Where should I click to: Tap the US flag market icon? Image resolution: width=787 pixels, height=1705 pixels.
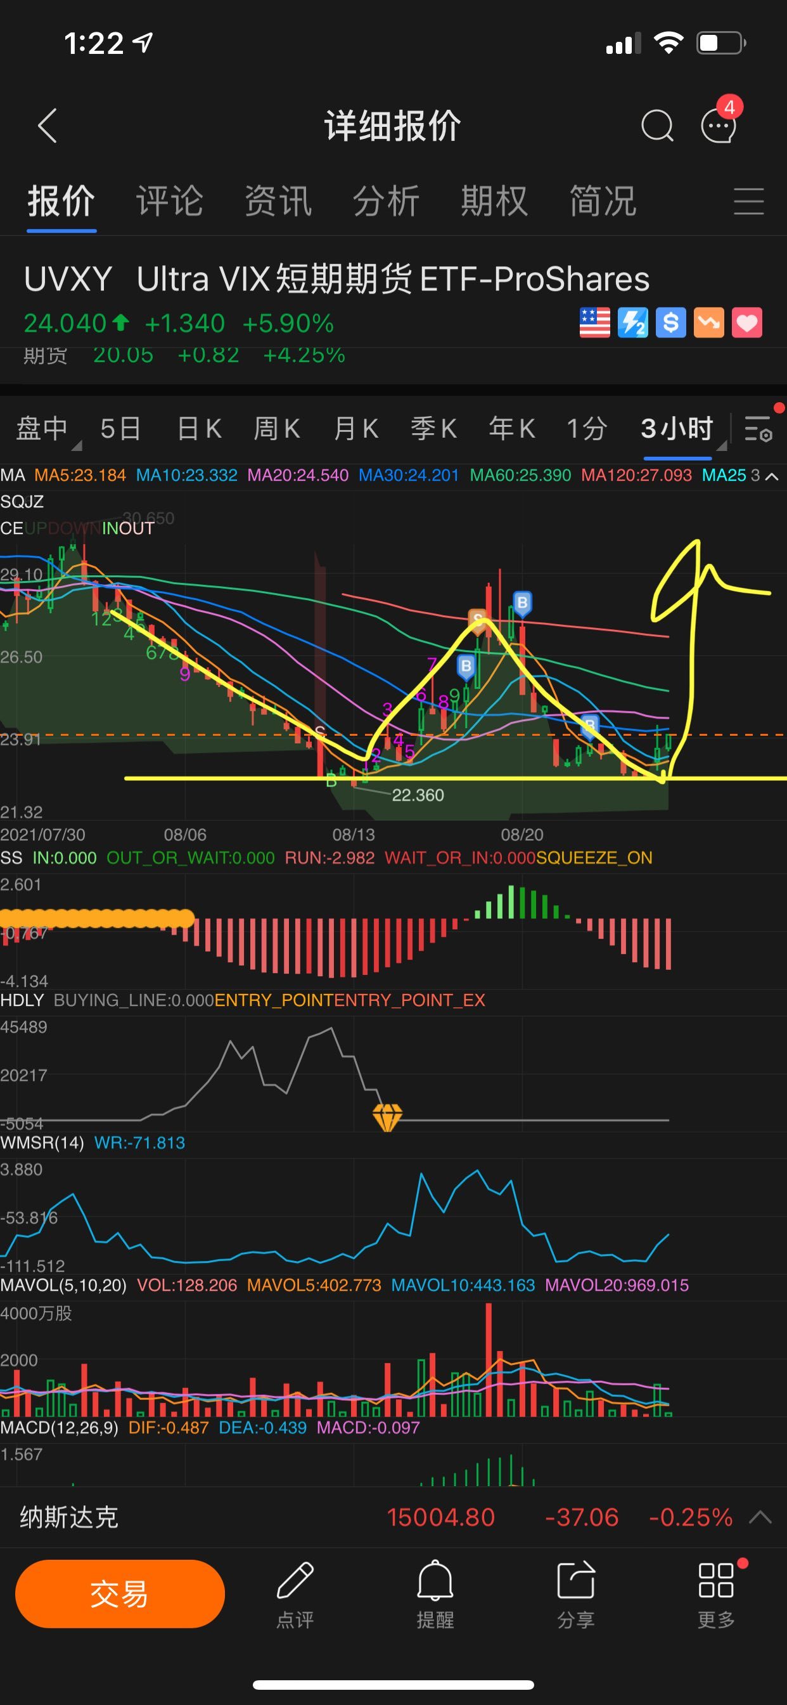(594, 323)
